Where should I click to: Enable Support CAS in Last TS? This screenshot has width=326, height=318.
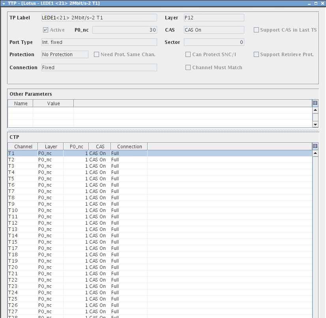point(257,30)
